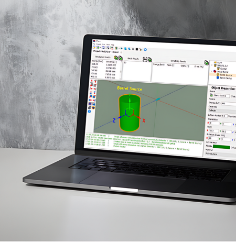Collapse the detector node above Crystal

coord(212,65)
